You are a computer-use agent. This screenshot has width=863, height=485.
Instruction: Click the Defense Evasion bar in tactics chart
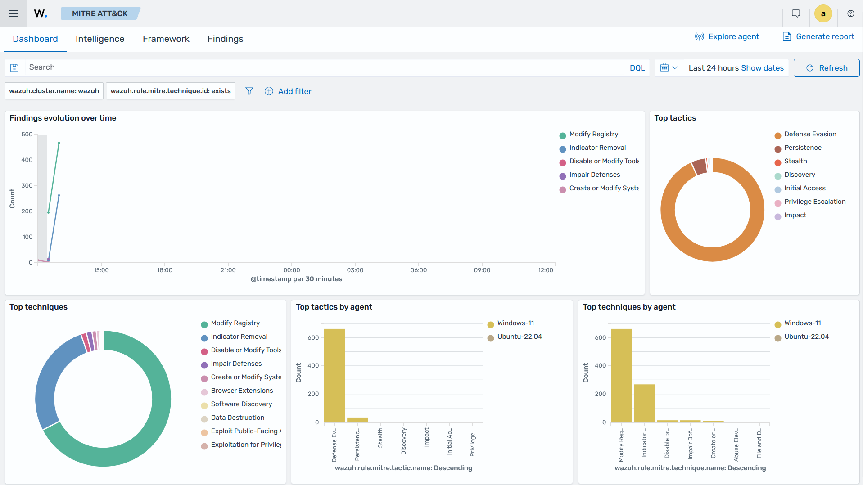(x=334, y=375)
